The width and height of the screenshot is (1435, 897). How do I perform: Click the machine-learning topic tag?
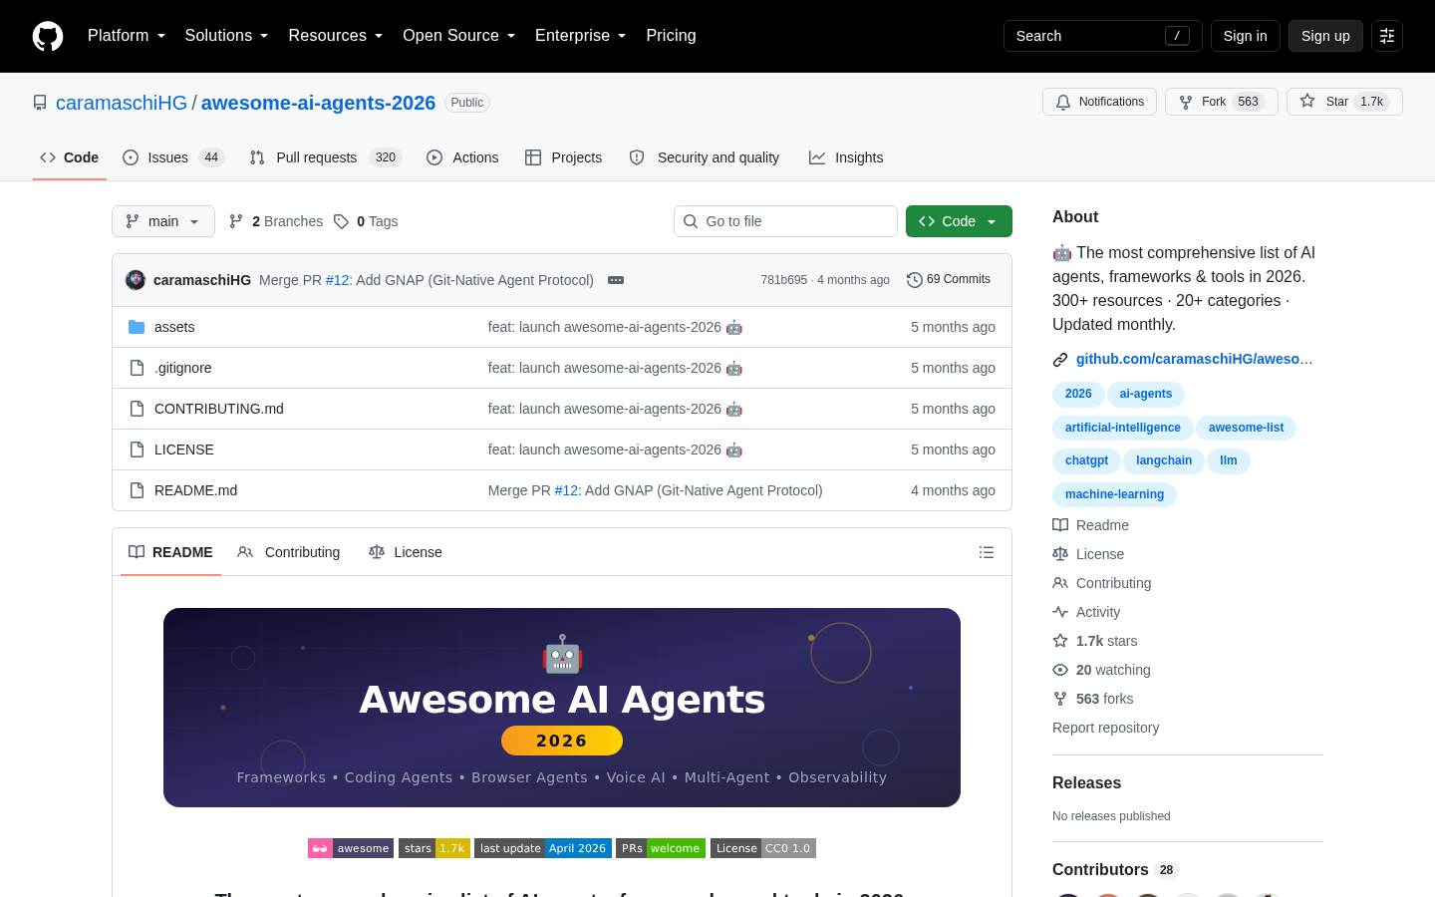1114,495
